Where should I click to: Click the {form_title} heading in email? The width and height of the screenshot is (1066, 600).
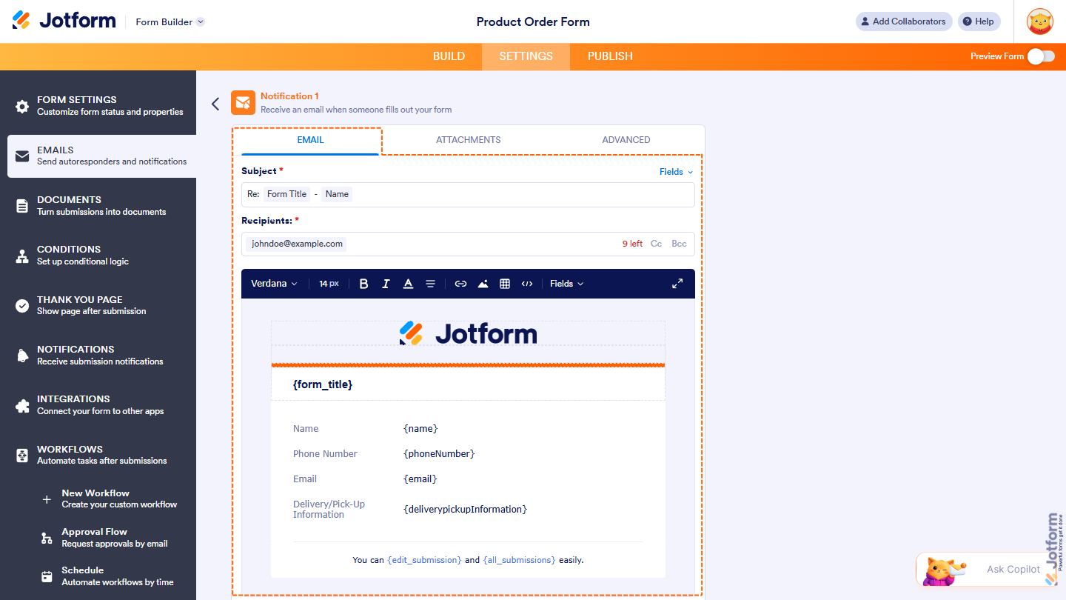[323, 384]
